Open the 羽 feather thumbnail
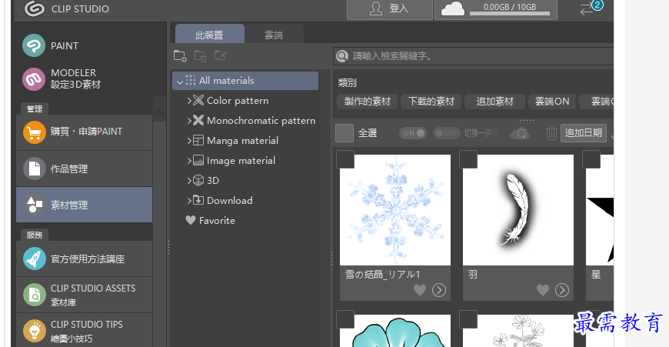 [518, 210]
